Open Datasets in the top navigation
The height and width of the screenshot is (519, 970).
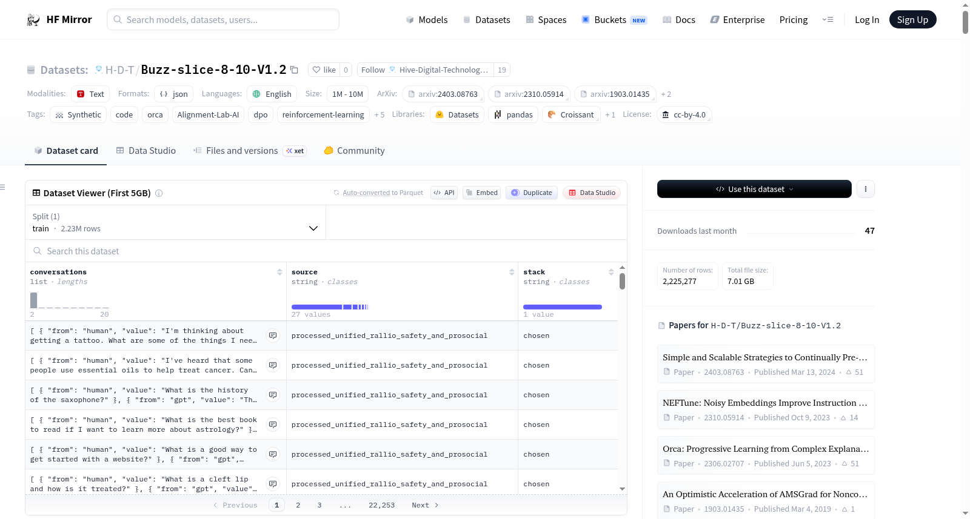click(x=486, y=19)
